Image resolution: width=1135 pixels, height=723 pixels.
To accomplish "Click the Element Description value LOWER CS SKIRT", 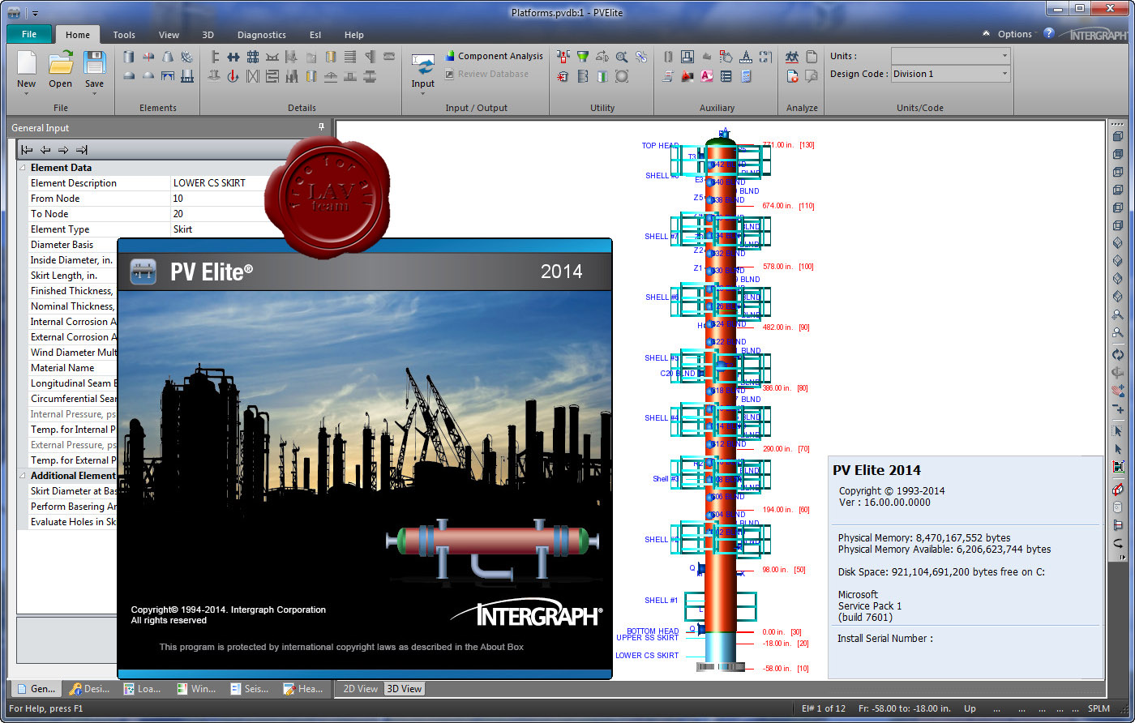I will [209, 183].
